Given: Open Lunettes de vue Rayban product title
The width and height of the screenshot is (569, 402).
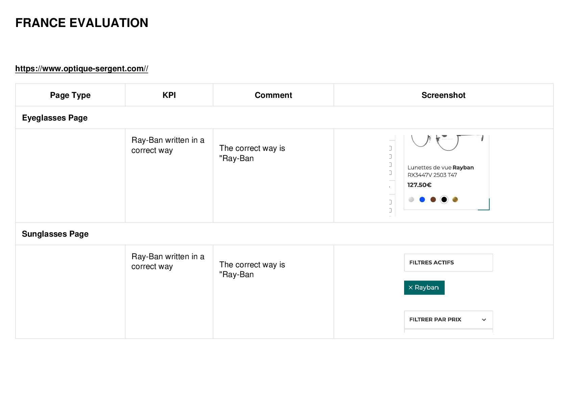Looking at the screenshot, I should [x=441, y=171].
